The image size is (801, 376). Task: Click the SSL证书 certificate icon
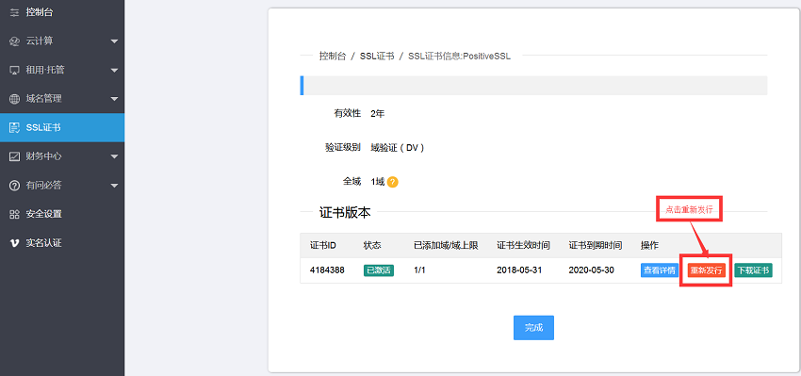pyautogui.click(x=15, y=128)
